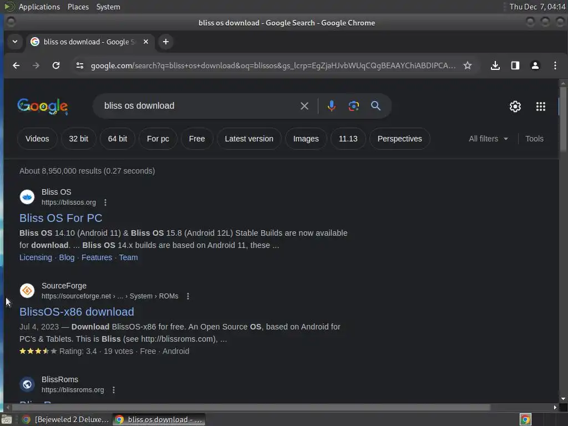Open the Chrome profile icon
This screenshot has width=568, height=426.
point(535,65)
